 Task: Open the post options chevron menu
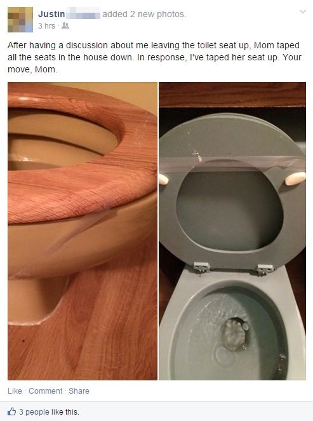303,11
